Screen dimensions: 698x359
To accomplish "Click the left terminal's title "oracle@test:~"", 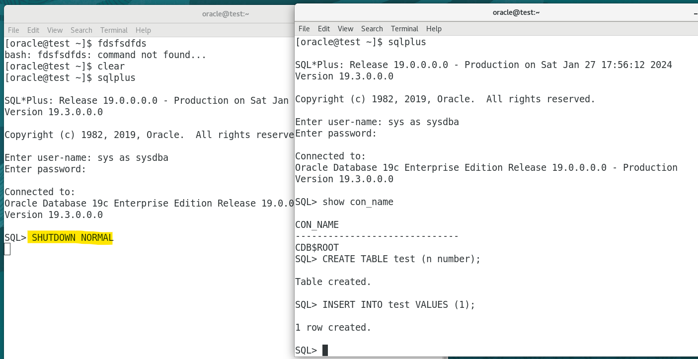I will pyautogui.click(x=226, y=14).
